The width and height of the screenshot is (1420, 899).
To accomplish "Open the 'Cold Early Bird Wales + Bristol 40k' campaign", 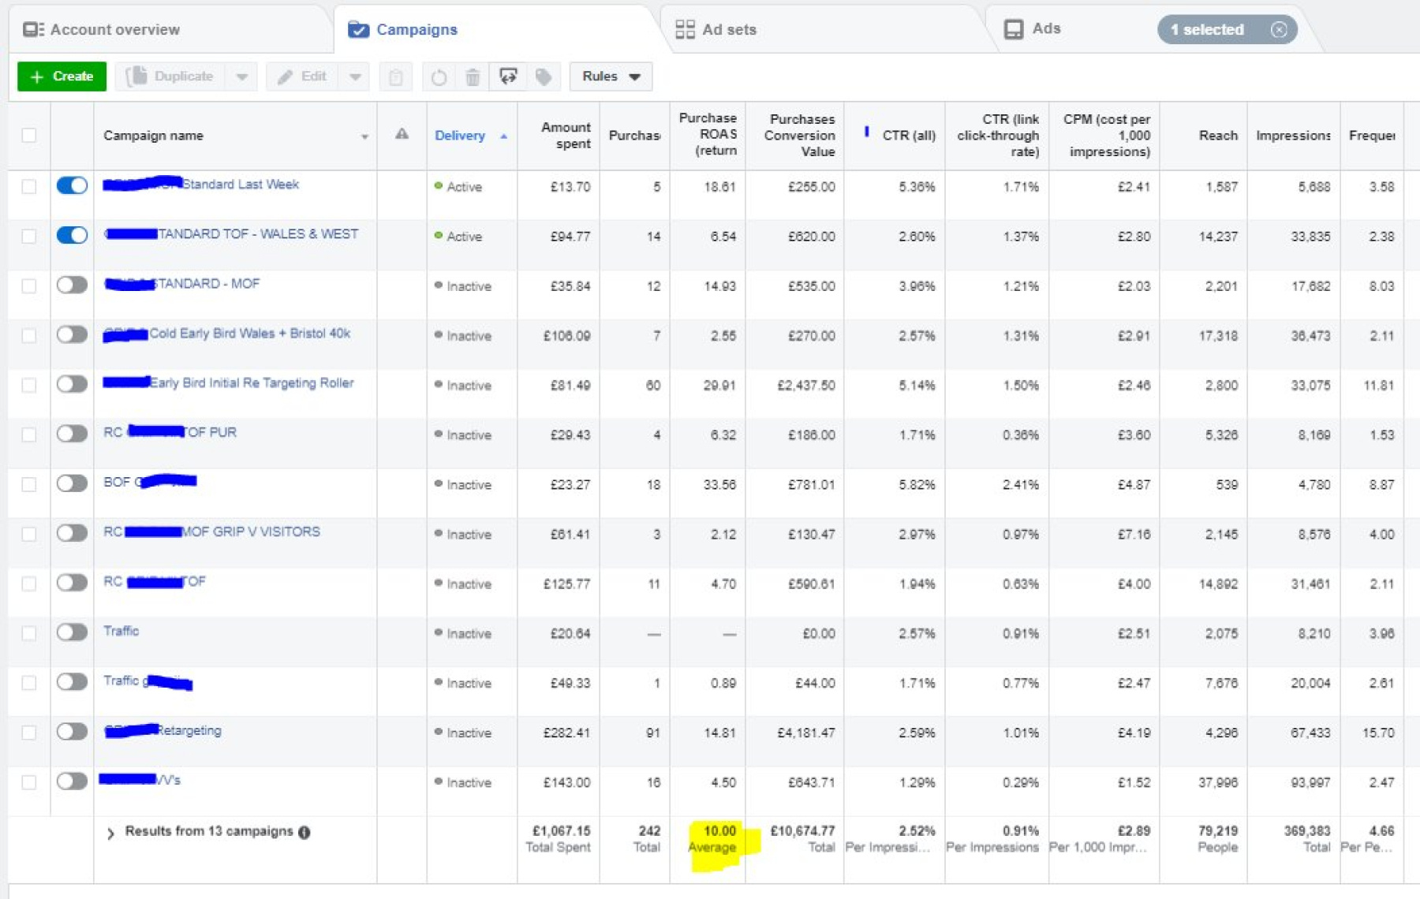I will click(x=249, y=334).
